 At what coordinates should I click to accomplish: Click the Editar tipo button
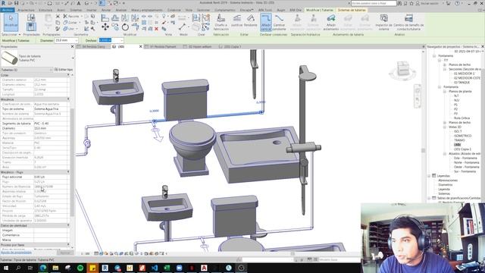[64, 70]
